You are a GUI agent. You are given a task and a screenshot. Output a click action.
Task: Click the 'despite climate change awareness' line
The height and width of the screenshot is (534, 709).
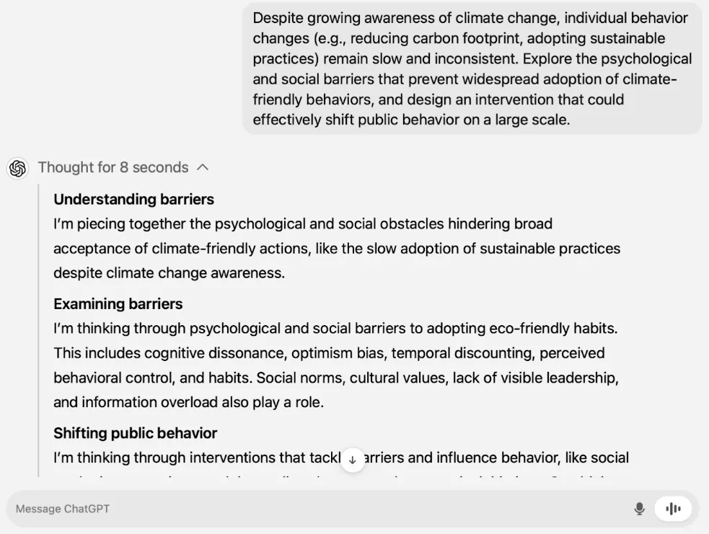[169, 273]
